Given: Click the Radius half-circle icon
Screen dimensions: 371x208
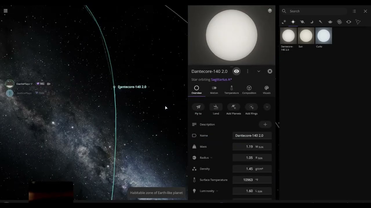Looking at the screenshot, I should pyautogui.click(x=194, y=158).
